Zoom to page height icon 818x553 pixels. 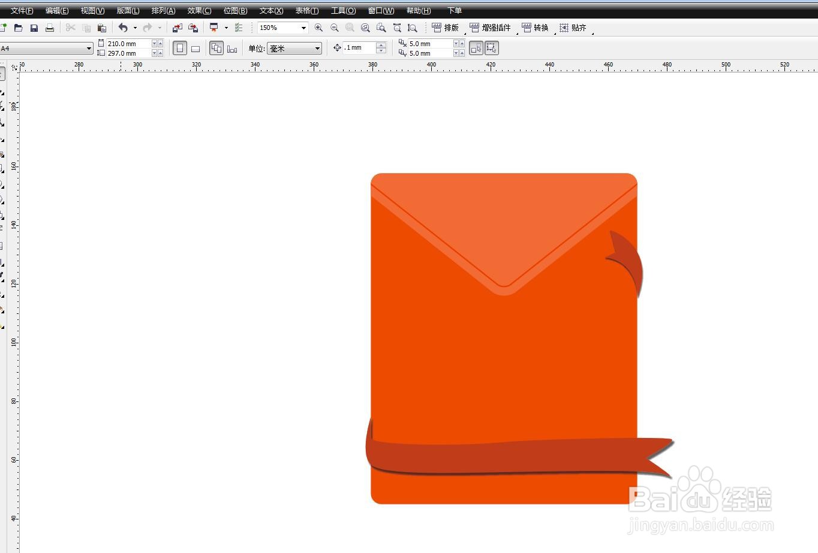[412, 28]
